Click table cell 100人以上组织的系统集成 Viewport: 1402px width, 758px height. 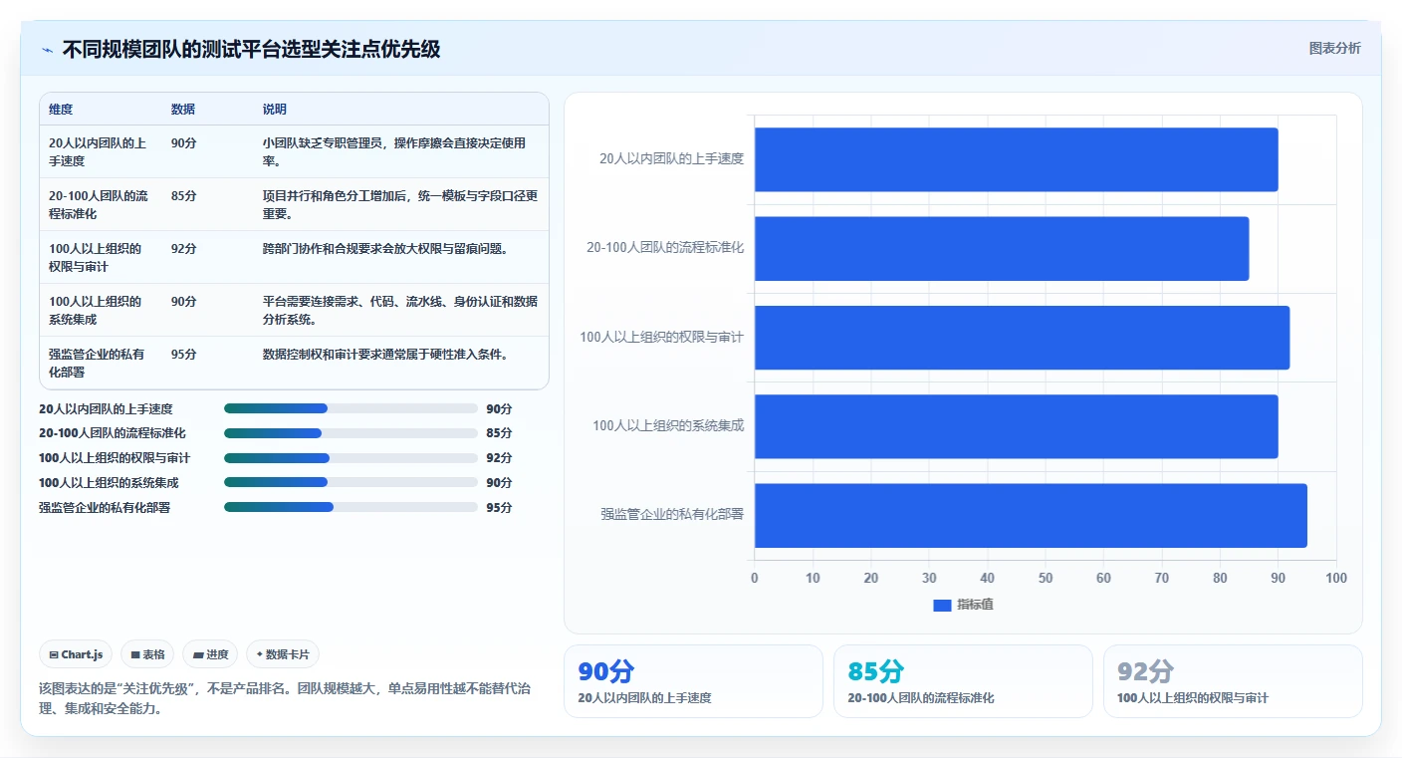pyautogui.click(x=95, y=310)
